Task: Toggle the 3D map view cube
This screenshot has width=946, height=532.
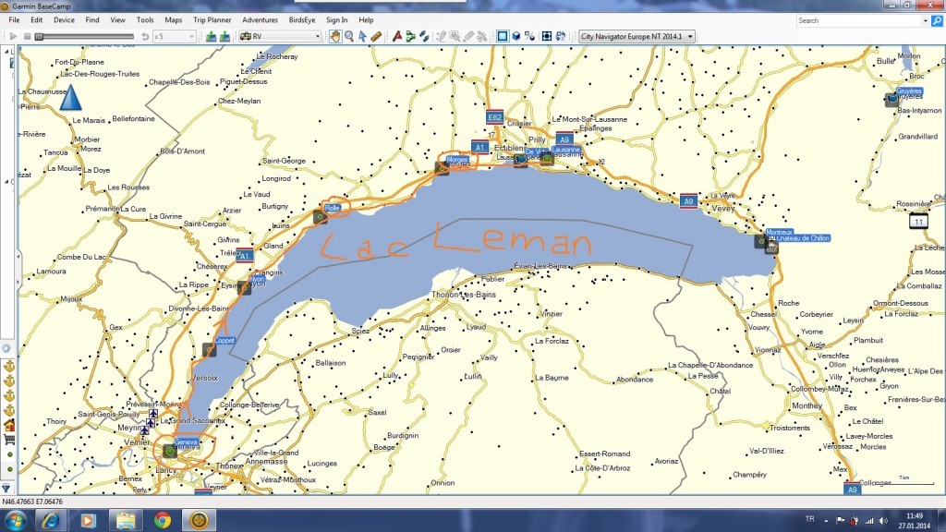Action: (x=517, y=36)
